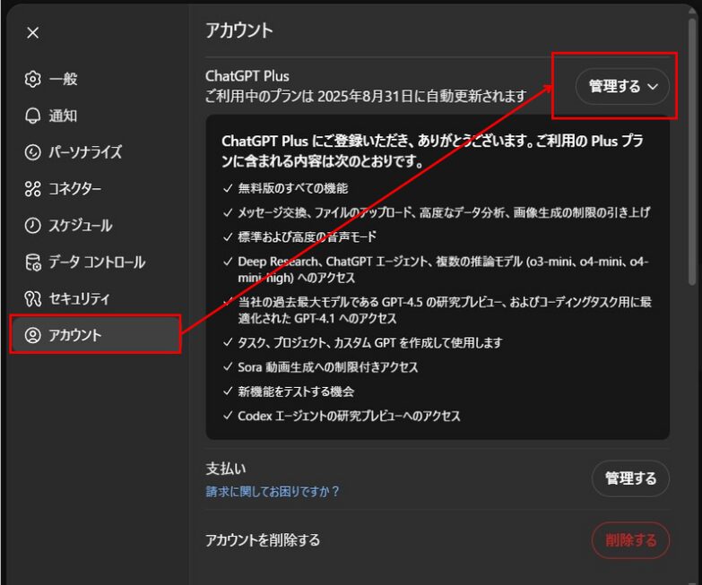Switch to the パーソナライズ tab
The width and height of the screenshot is (702, 585).
pyautogui.click(x=95, y=152)
